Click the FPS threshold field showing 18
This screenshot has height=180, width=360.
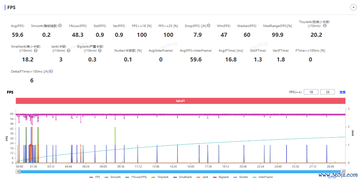coord(311,92)
